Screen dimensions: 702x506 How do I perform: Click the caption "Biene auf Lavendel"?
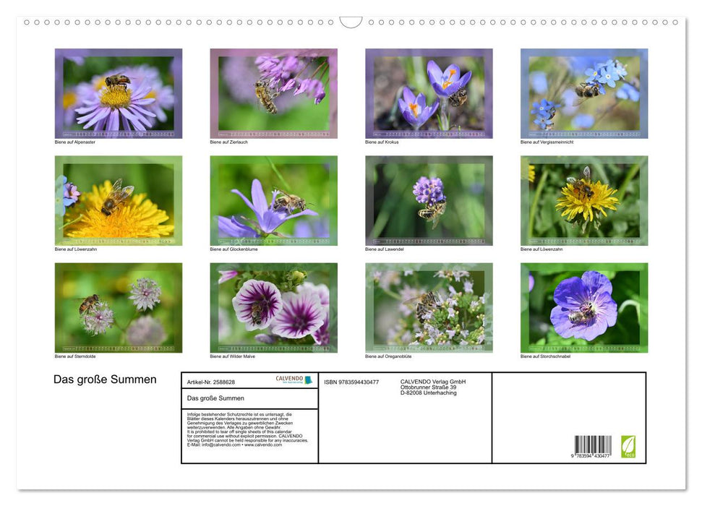tap(384, 249)
